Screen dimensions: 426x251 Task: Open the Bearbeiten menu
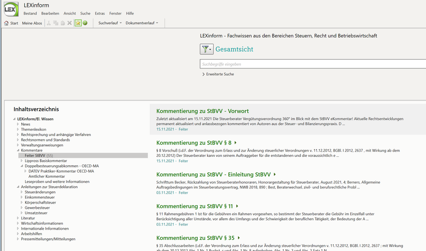50,13
